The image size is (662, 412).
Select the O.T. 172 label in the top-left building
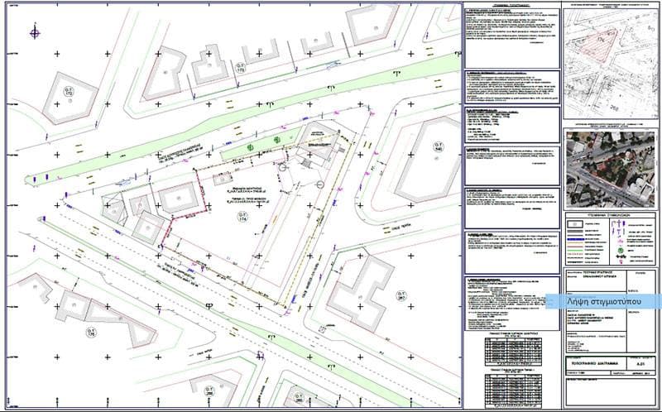coord(68,91)
